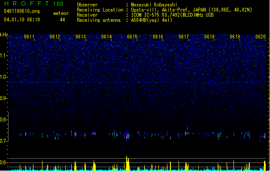Click the Receiver label
This screenshot has width=270, height=171.
pos(87,15)
